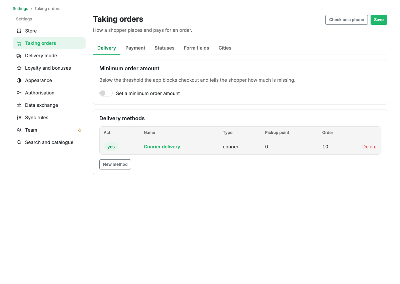Click the Delivery mode truck icon
Viewport: 400px width, 284px height.
(x=19, y=56)
